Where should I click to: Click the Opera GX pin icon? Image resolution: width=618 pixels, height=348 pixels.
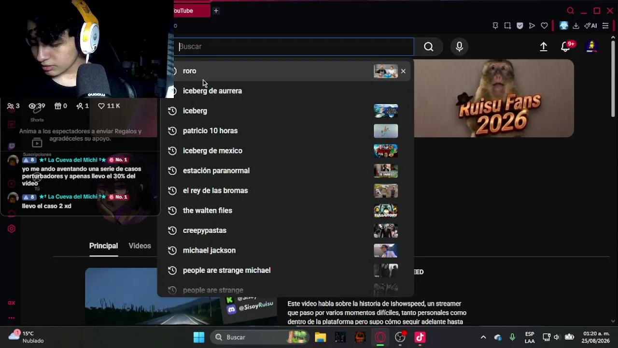[x=495, y=26]
